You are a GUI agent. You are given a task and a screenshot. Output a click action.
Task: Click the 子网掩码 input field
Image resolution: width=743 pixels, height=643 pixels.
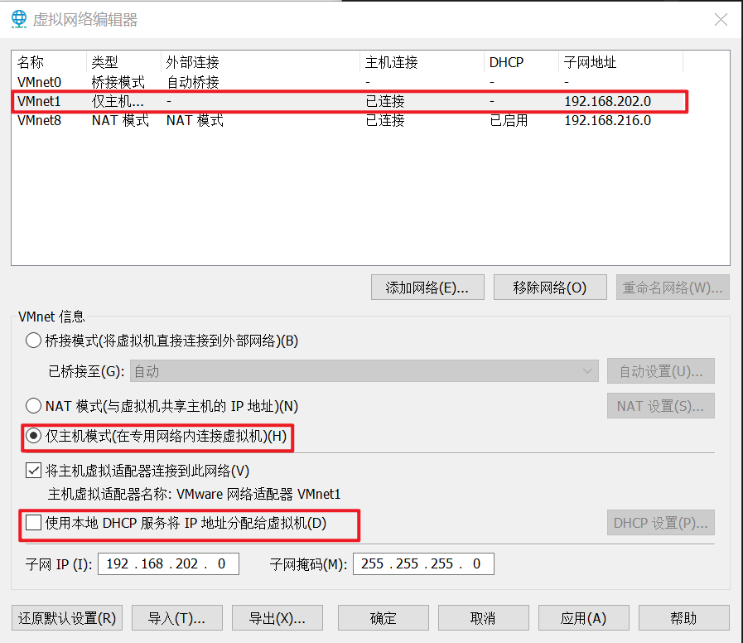(x=423, y=563)
